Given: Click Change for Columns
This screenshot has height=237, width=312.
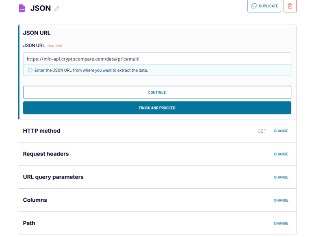Looking at the screenshot, I should [x=281, y=200].
